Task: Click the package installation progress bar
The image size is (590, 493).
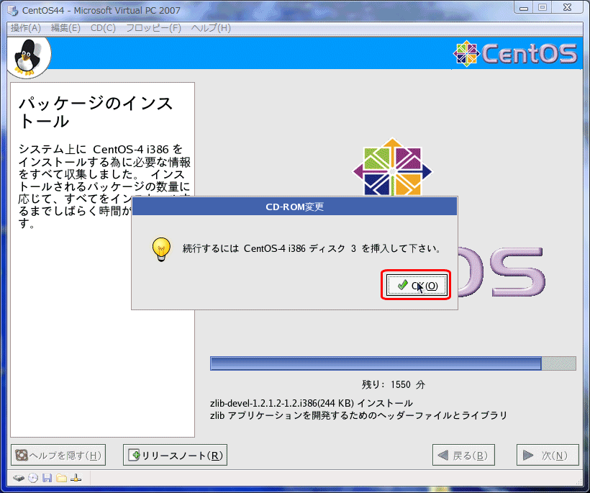Action: (x=393, y=363)
